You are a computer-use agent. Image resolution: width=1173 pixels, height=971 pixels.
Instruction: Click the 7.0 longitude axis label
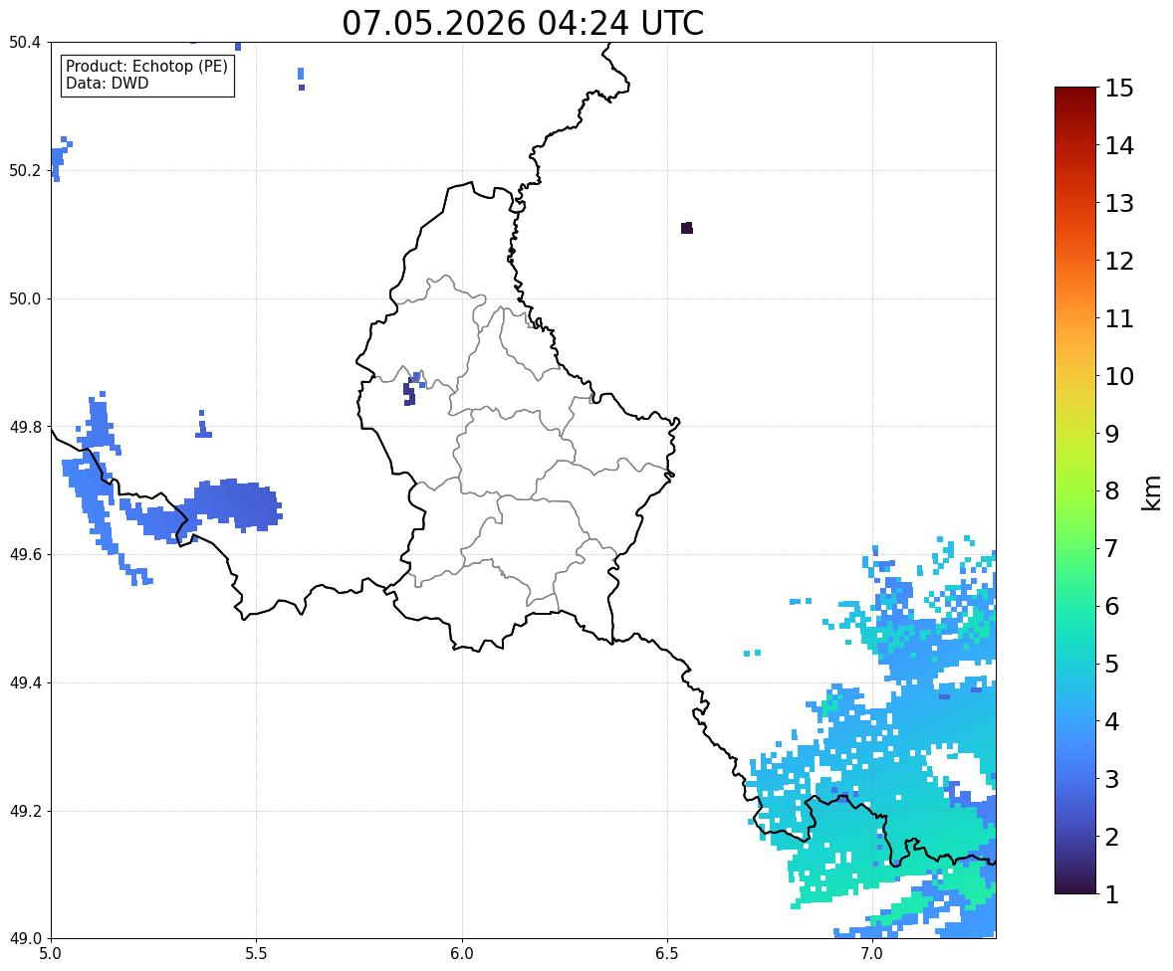pyautogui.click(x=872, y=954)
